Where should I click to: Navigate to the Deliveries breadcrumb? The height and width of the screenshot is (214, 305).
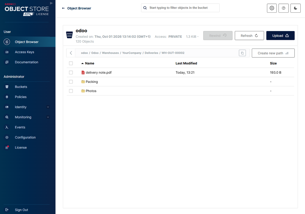[x=151, y=53]
